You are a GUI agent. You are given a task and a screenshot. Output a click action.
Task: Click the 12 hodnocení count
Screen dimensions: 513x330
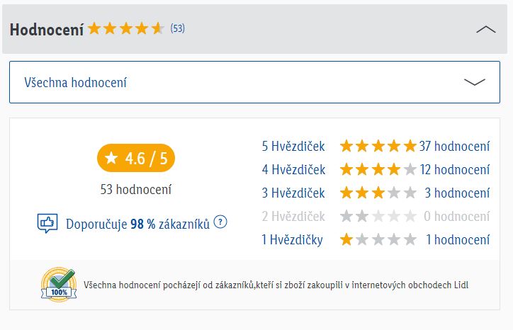(454, 170)
